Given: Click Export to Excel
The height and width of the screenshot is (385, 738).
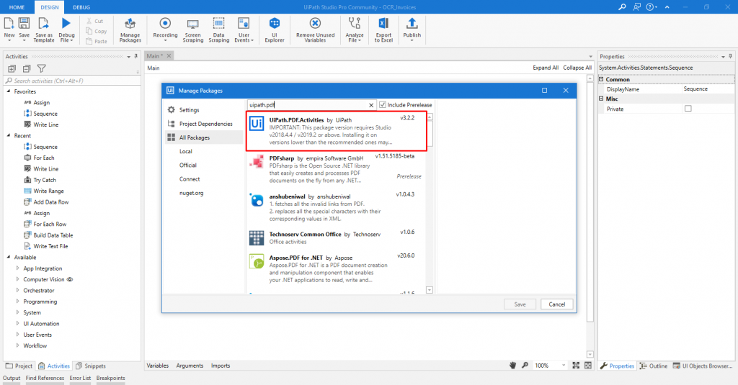Looking at the screenshot, I should coord(383,30).
